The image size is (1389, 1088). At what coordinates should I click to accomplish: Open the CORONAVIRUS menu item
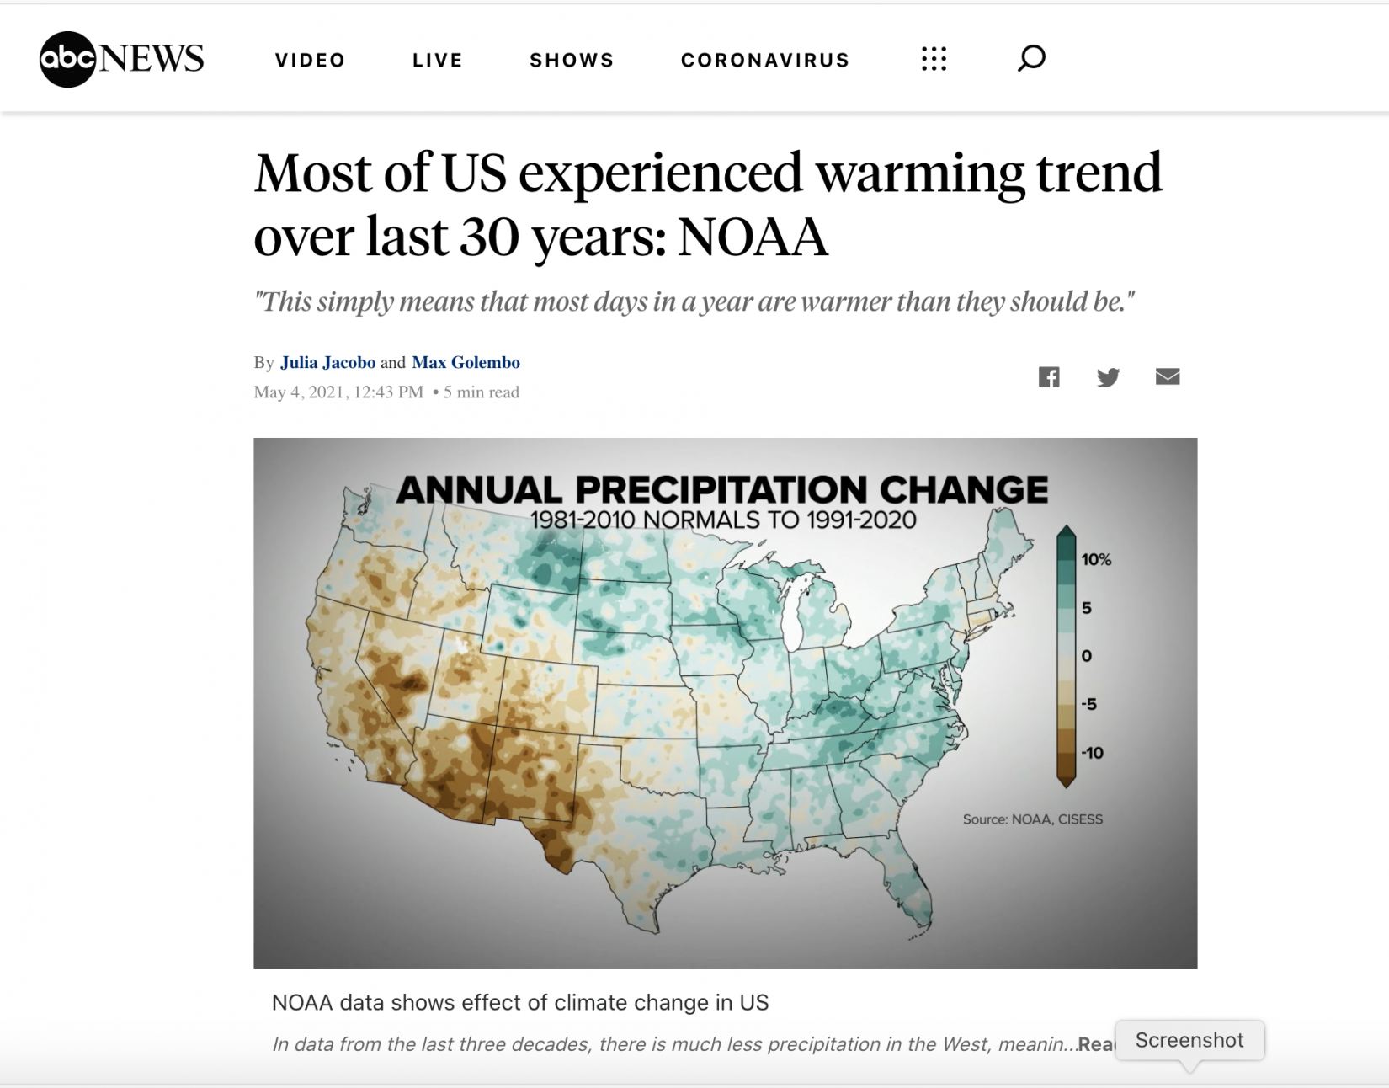click(x=765, y=60)
